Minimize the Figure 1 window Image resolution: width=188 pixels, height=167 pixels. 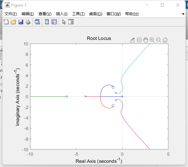click(147, 5)
